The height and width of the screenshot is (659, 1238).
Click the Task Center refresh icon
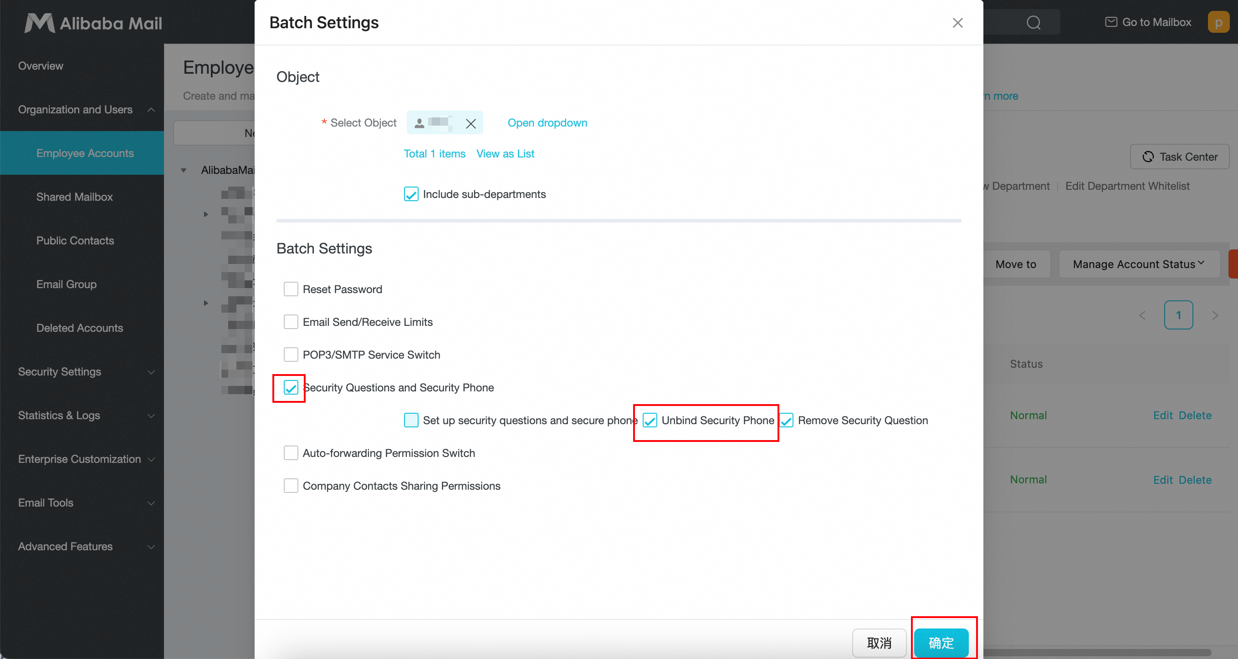1148,157
